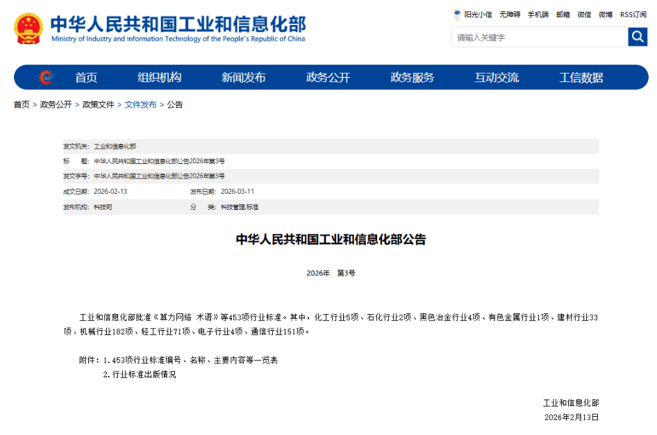Viewport: 657px width, 435px height.
Task: Focus the keyword search input field
Action: (x=540, y=38)
